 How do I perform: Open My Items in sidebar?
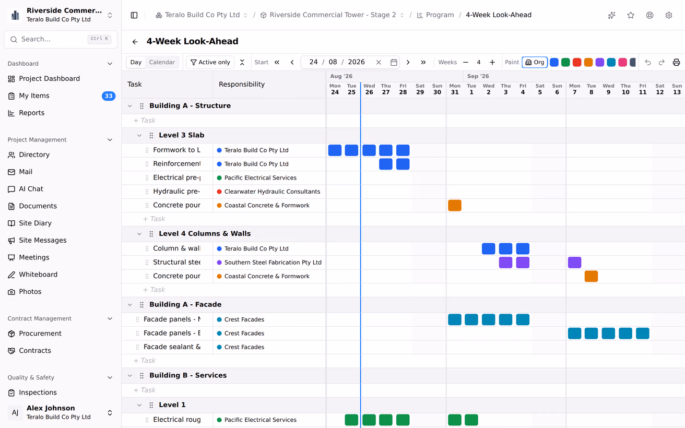point(61,96)
